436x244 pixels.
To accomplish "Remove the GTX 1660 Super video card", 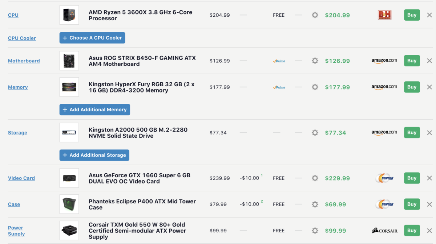I will coord(429,178).
